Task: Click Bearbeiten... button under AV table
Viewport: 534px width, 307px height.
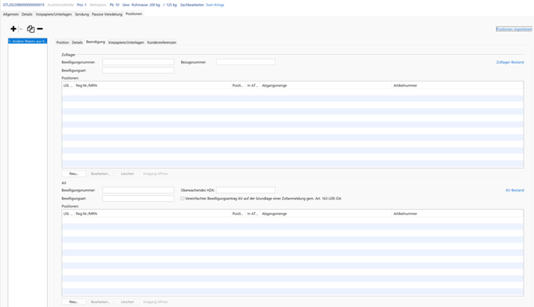Action: tap(100, 302)
